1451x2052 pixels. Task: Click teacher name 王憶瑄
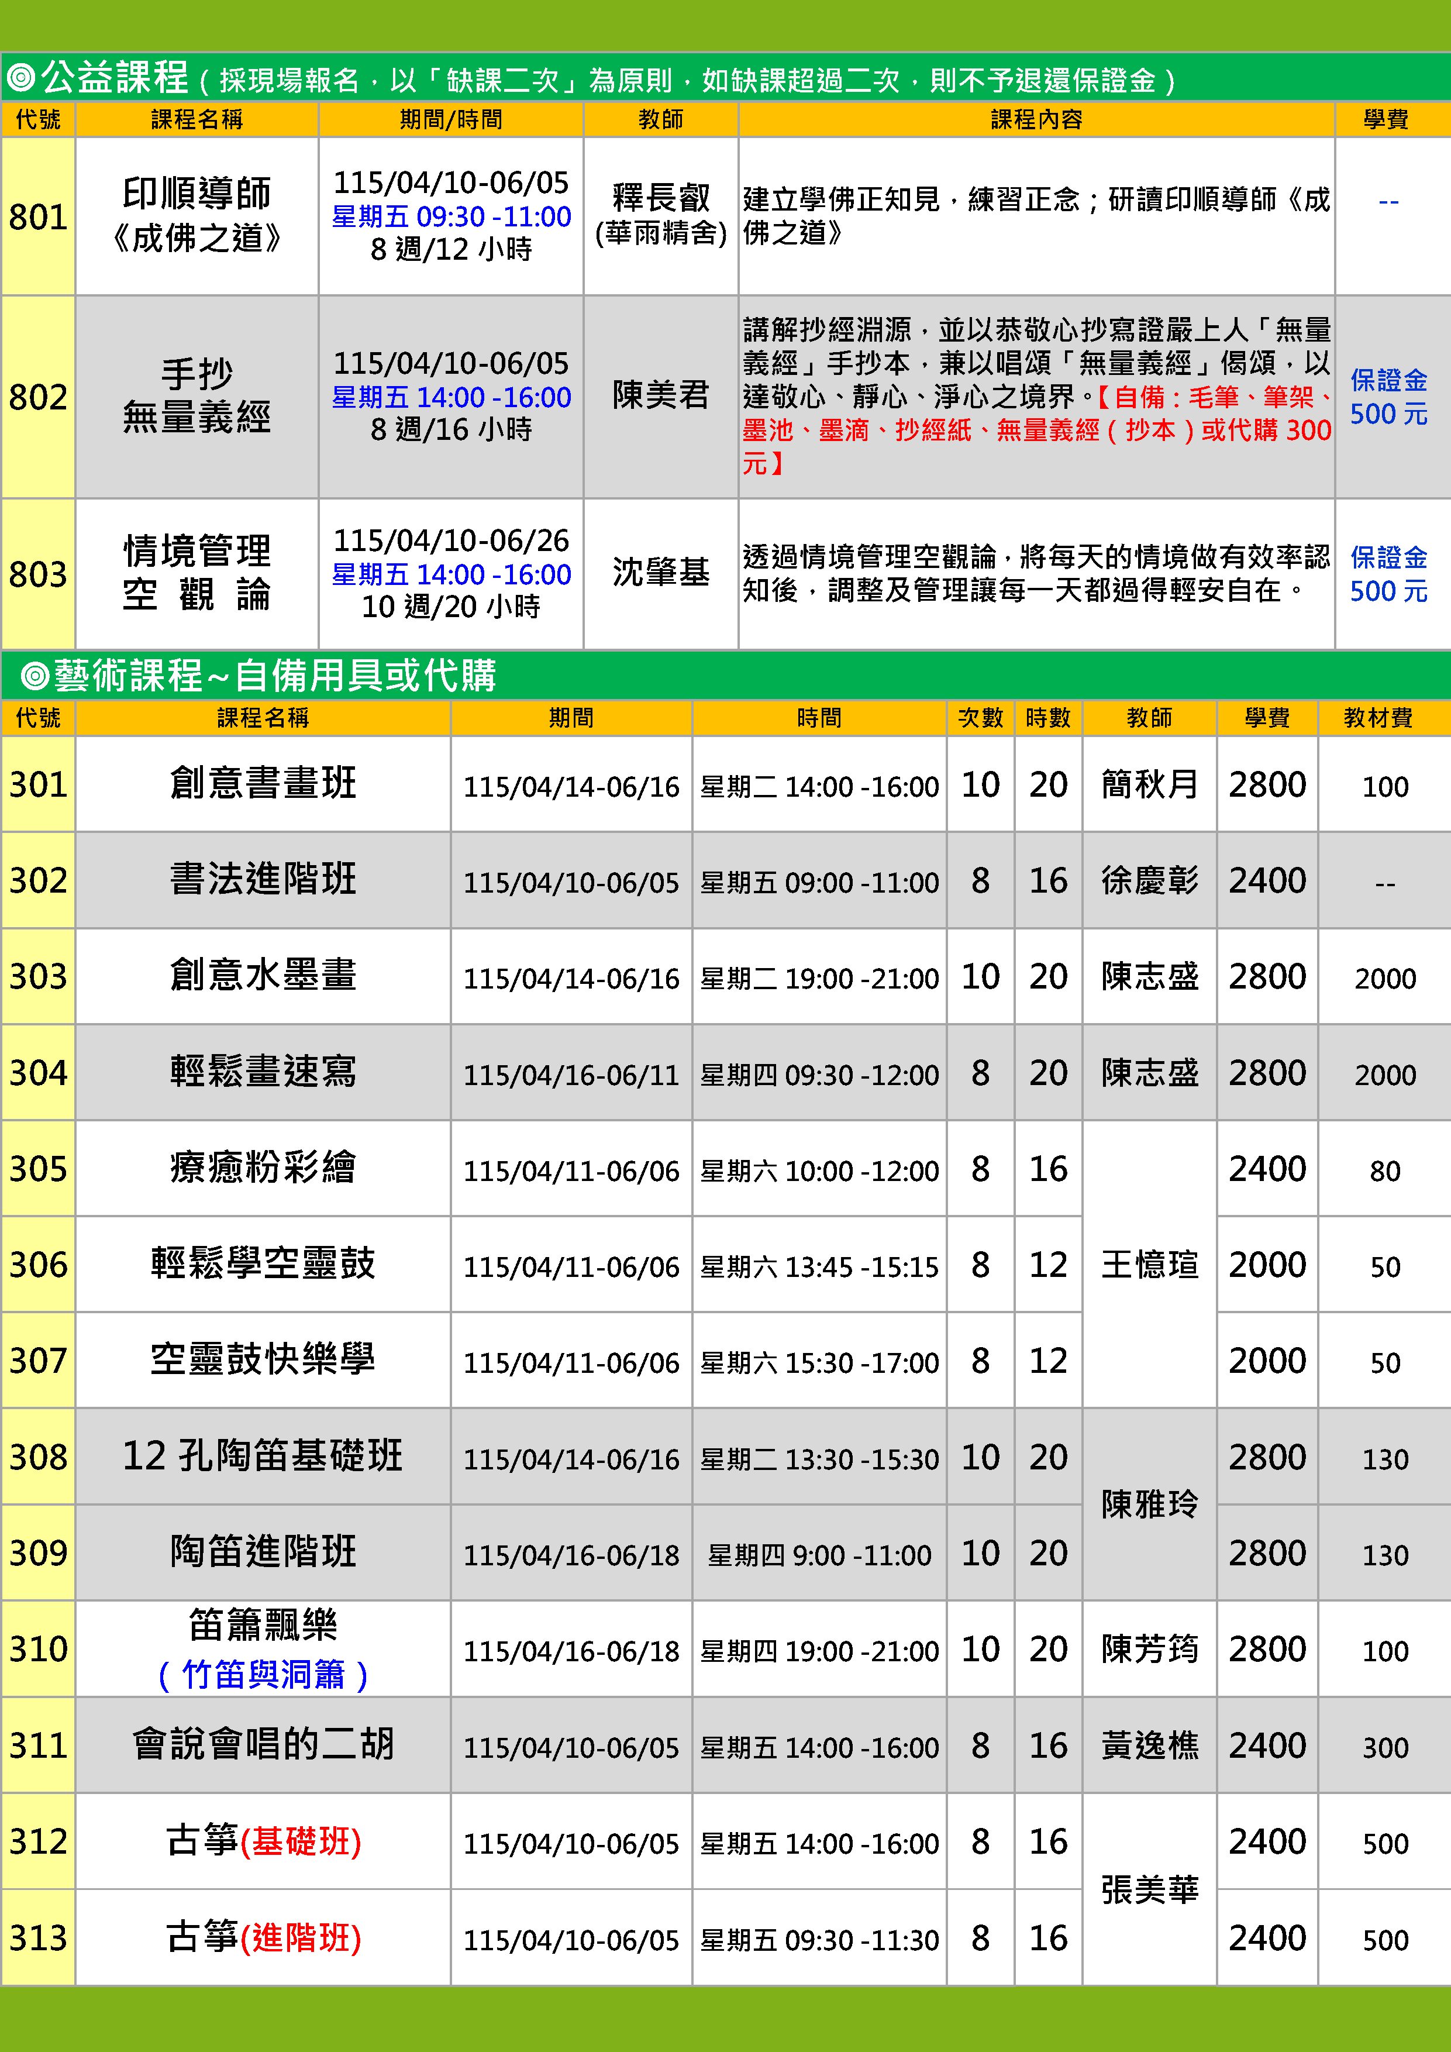pyautogui.click(x=1149, y=1265)
